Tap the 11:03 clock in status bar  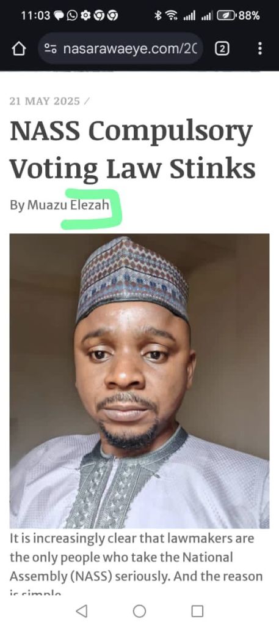(x=35, y=15)
